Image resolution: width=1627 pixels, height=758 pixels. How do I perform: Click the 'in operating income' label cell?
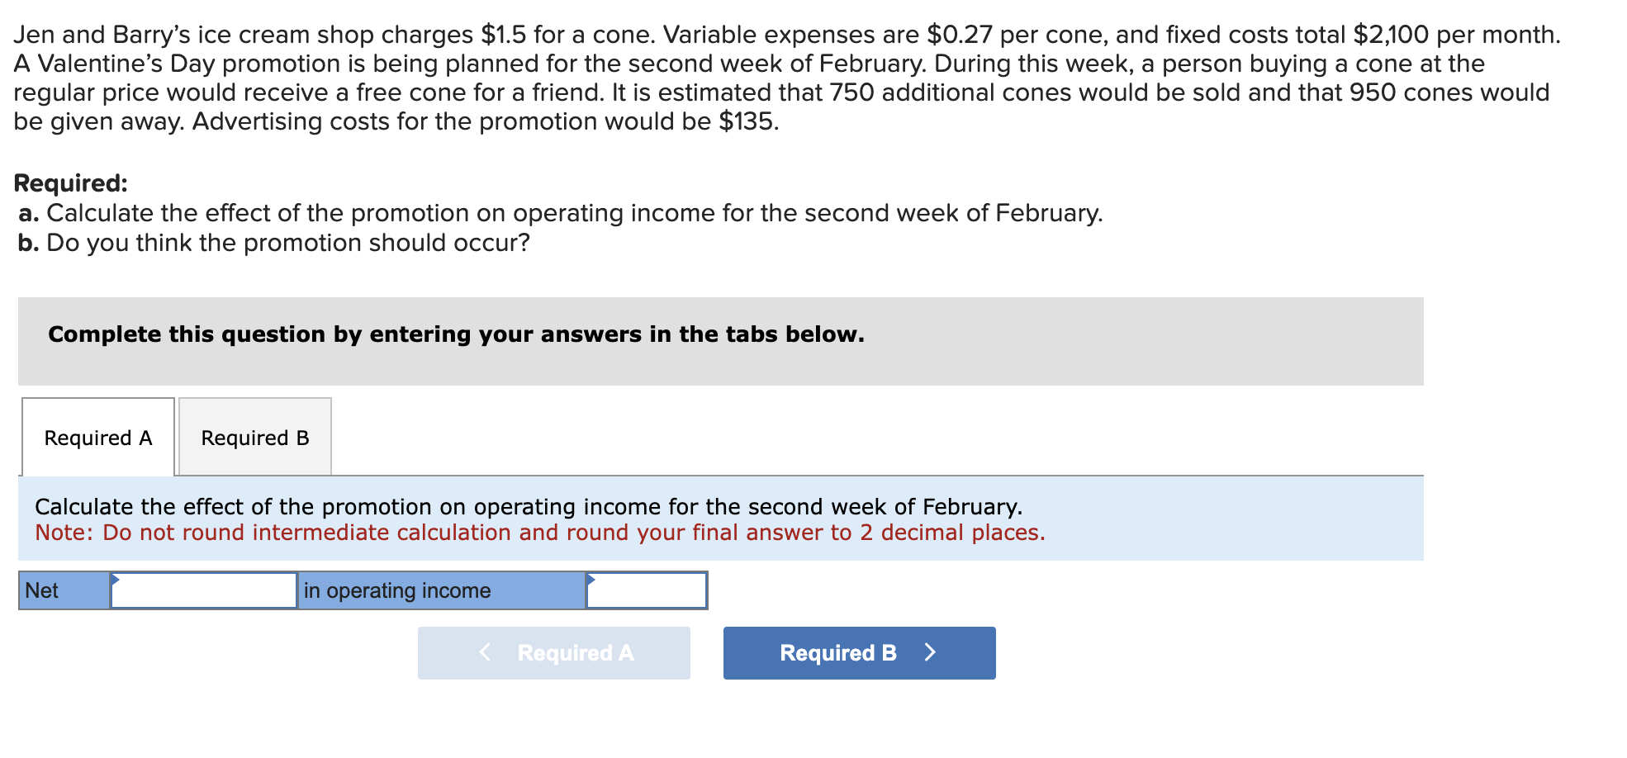point(441,591)
